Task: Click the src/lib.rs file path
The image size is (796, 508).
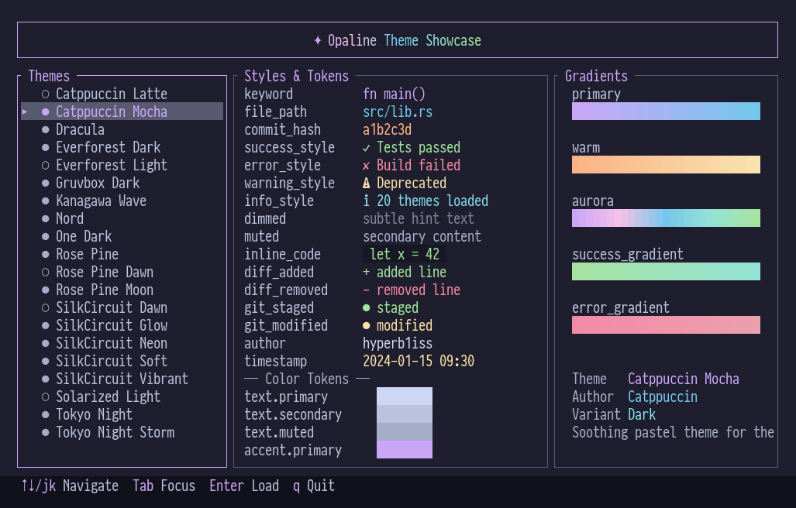Action: 398,112
